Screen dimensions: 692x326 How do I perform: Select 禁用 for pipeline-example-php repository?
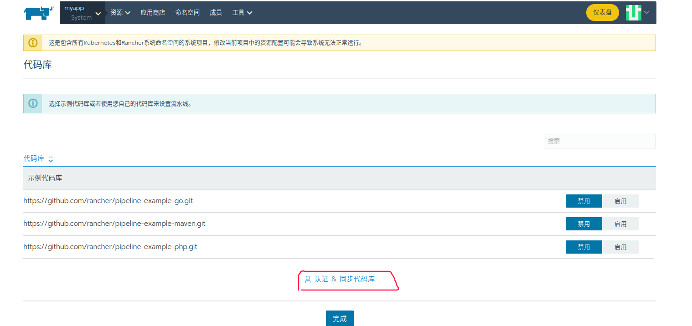click(x=584, y=247)
